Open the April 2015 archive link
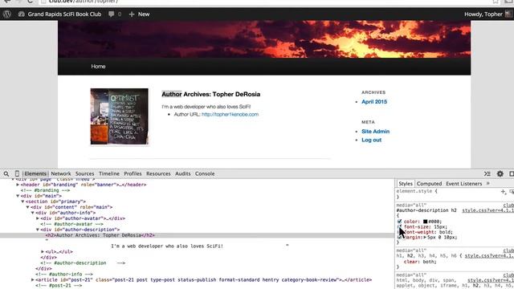Viewport: 514px width, 289px height. [x=374, y=102]
